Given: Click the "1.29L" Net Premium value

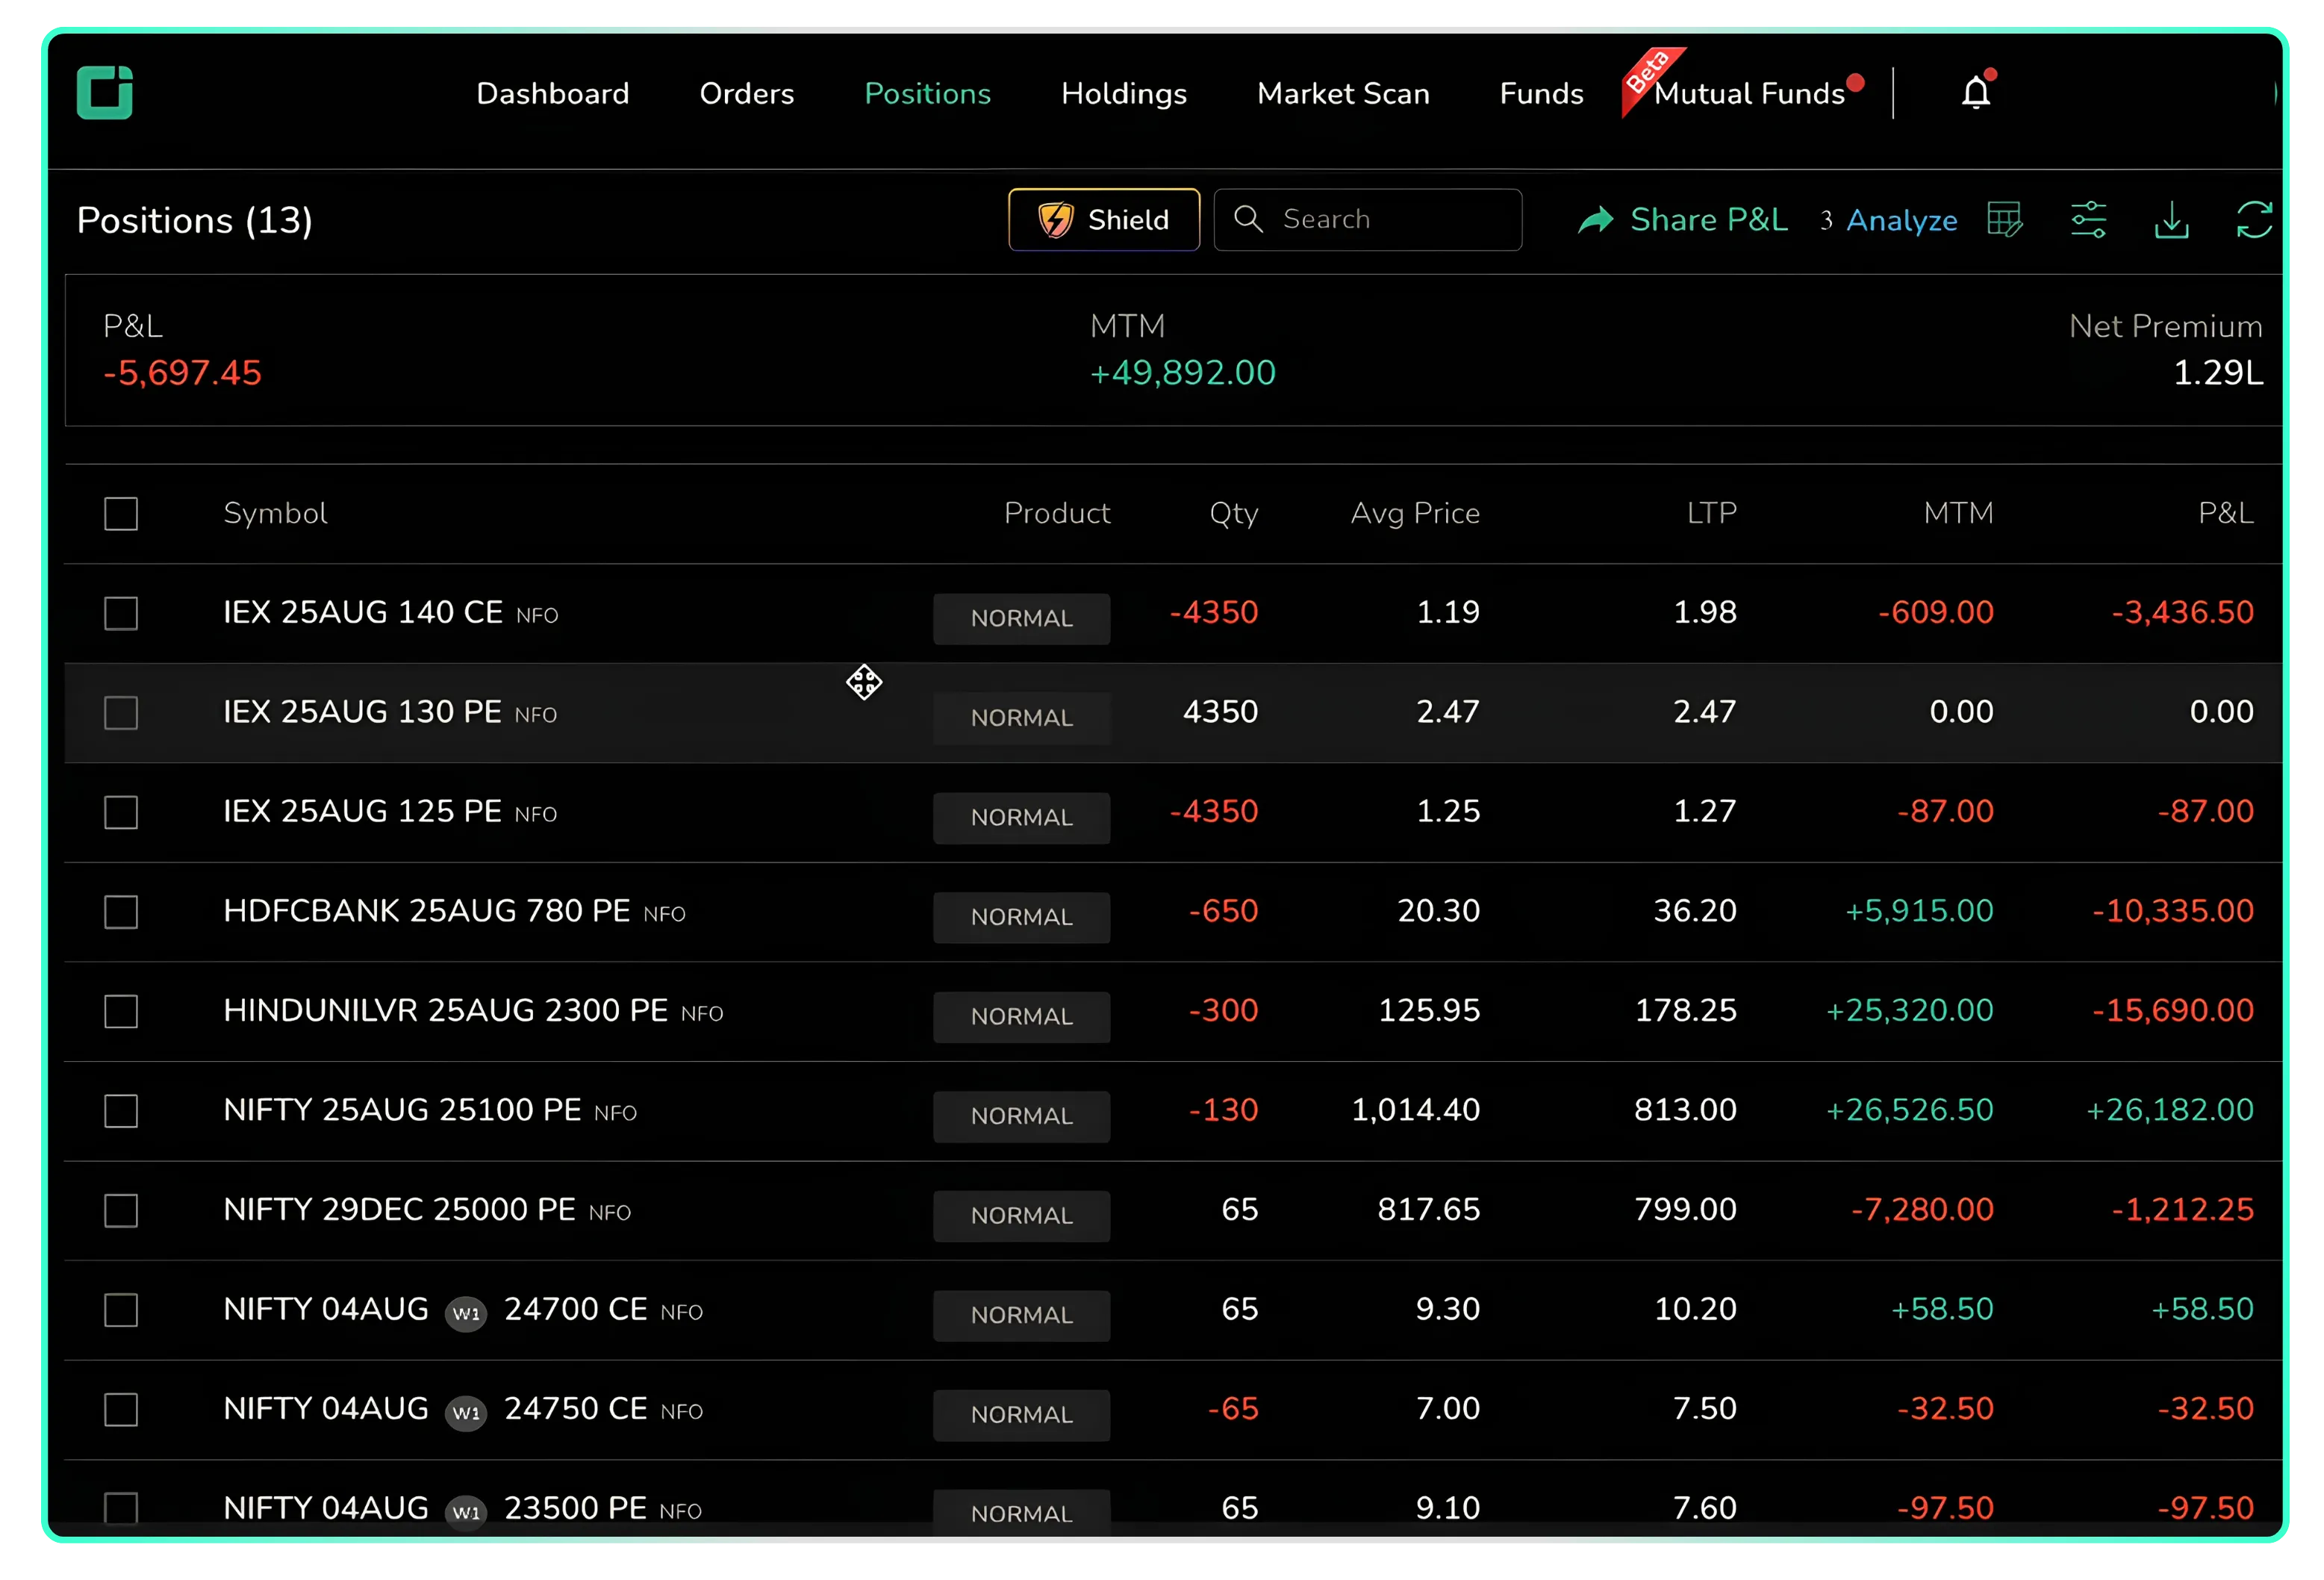Looking at the screenshot, I should 2218,373.
